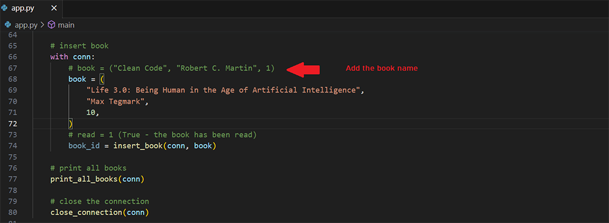Screen dimensions: 609x223
Task: Select line number 77
Action: (13, 179)
